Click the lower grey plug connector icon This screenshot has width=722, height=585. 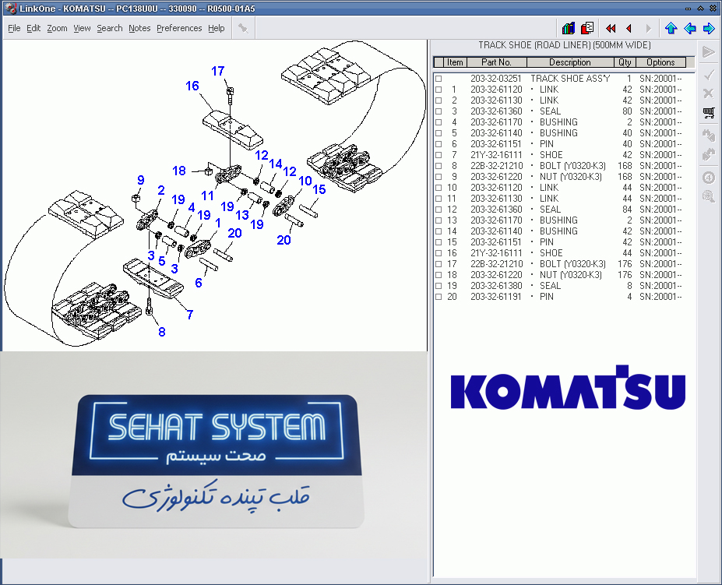tap(709, 154)
